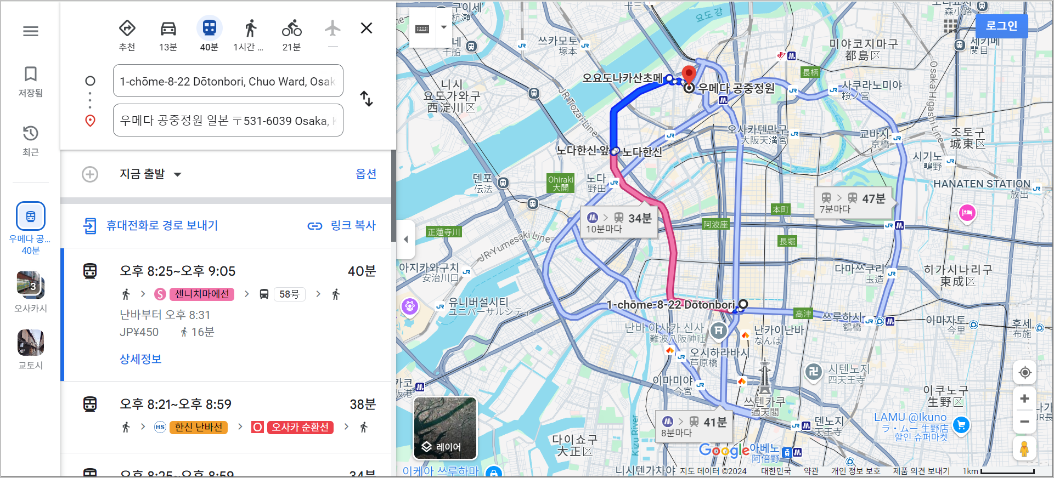Click the 노다한신 transfer stop marker
Viewport: 1054px width, 478px height.
615,151
